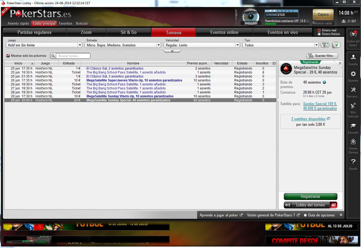Select Dinero ficticio radio button

[319, 34]
